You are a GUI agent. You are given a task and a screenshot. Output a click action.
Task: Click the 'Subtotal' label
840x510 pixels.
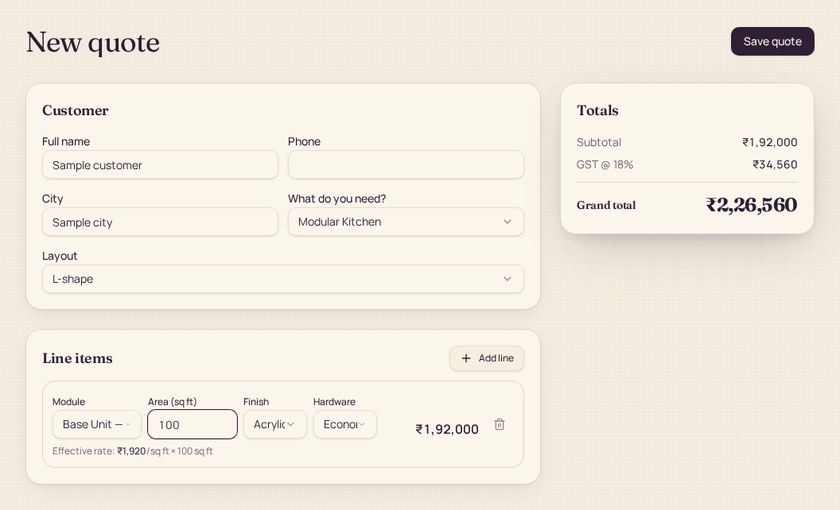tap(599, 142)
